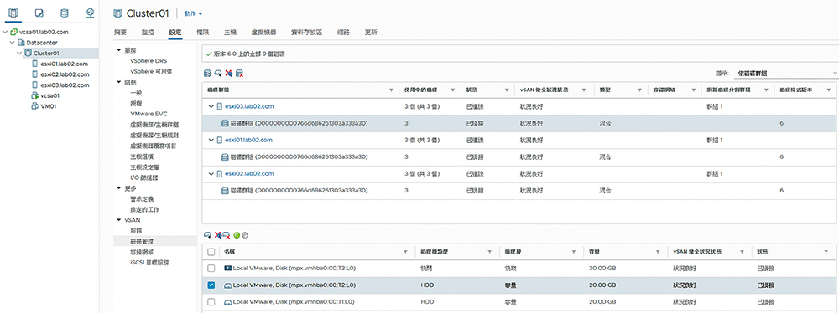
Task: Switch to the 主機 tab
Action: click(230, 32)
